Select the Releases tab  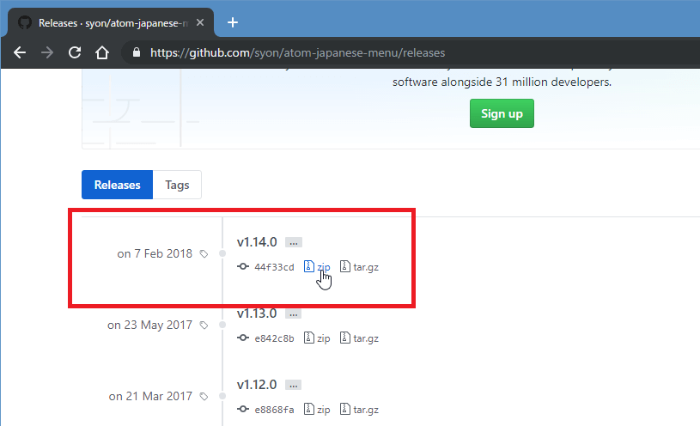tap(117, 185)
